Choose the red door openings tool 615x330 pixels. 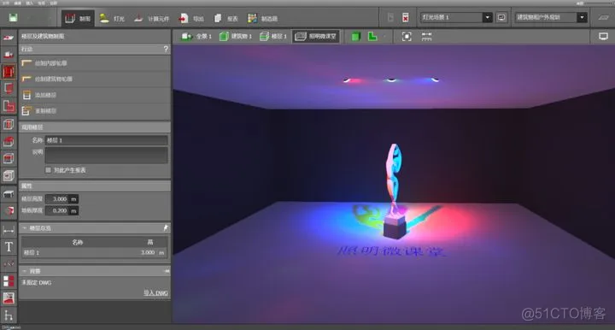tap(9, 88)
